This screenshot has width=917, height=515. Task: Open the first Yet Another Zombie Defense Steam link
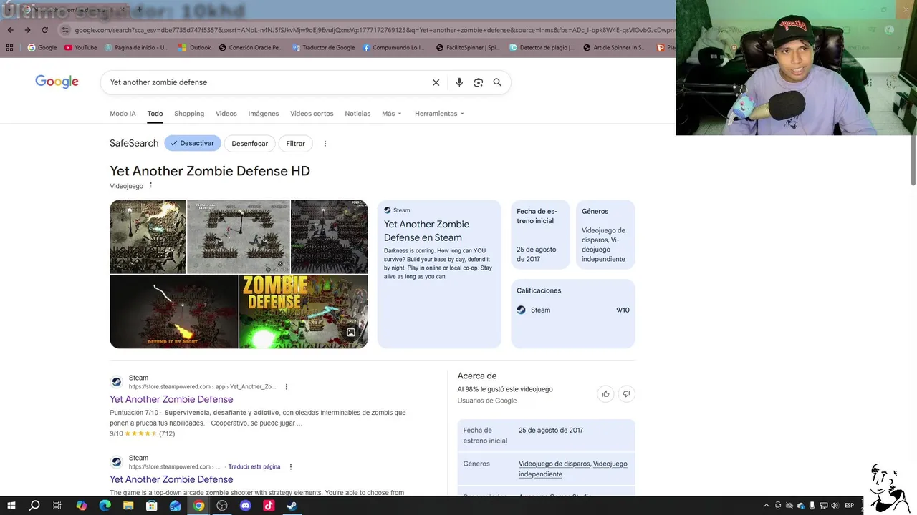(x=171, y=399)
